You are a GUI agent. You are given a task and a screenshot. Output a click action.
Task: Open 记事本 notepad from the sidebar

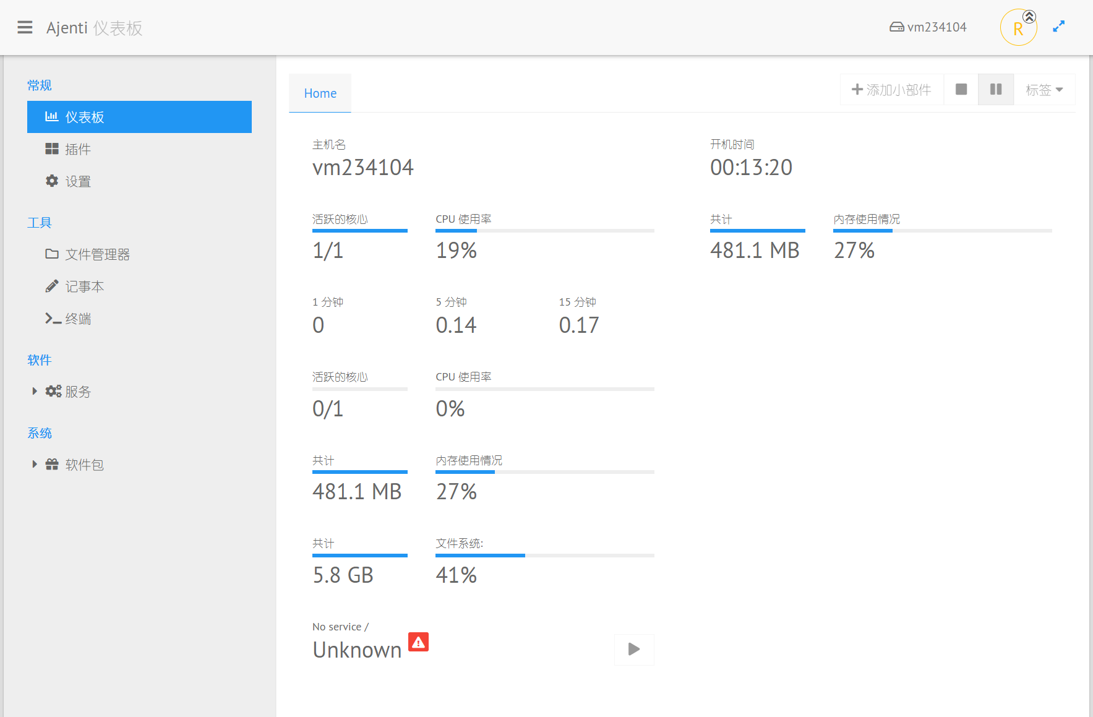click(84, 286)
